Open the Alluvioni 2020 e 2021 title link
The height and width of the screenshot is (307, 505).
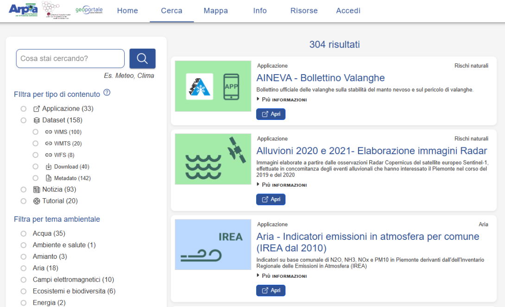point(372,150)
